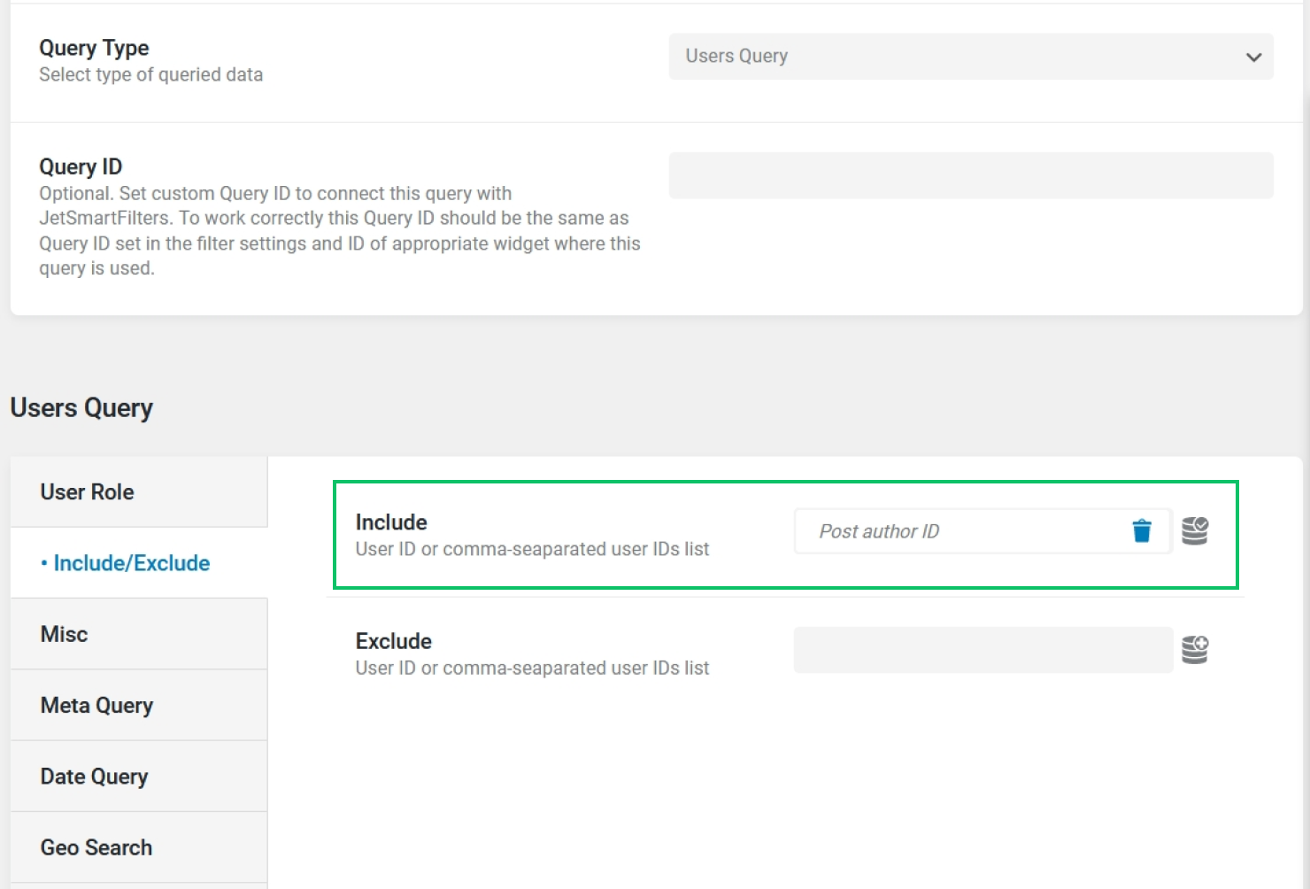Open the Geo Search tab
Screen dimensions: 1310x889
(139, 847)
